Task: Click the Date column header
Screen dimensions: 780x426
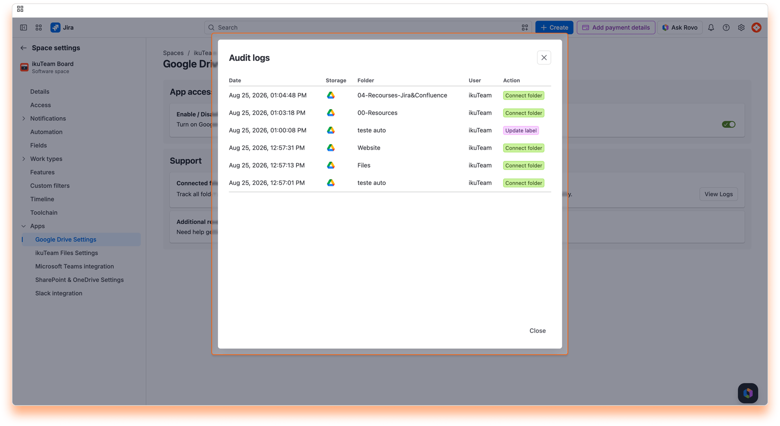Action: click(235, 80)
